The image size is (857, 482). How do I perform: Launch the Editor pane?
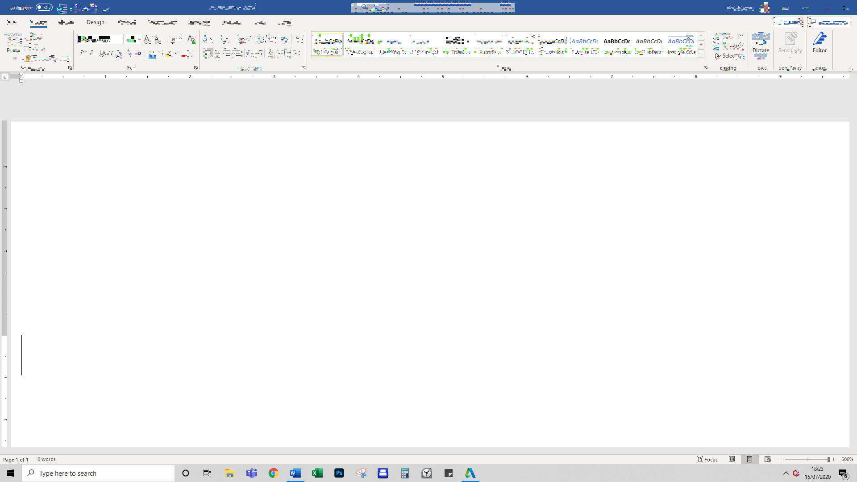820,43
